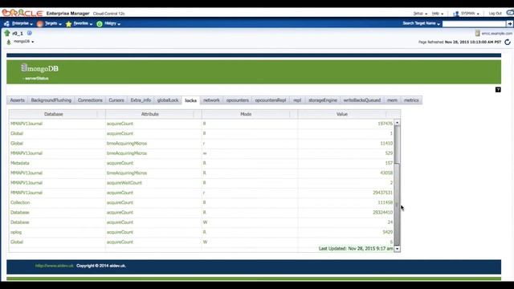The width and height of the screenshot is (514, 289).
Task: Sort by the Attribute column header
Action: (150, 114)
